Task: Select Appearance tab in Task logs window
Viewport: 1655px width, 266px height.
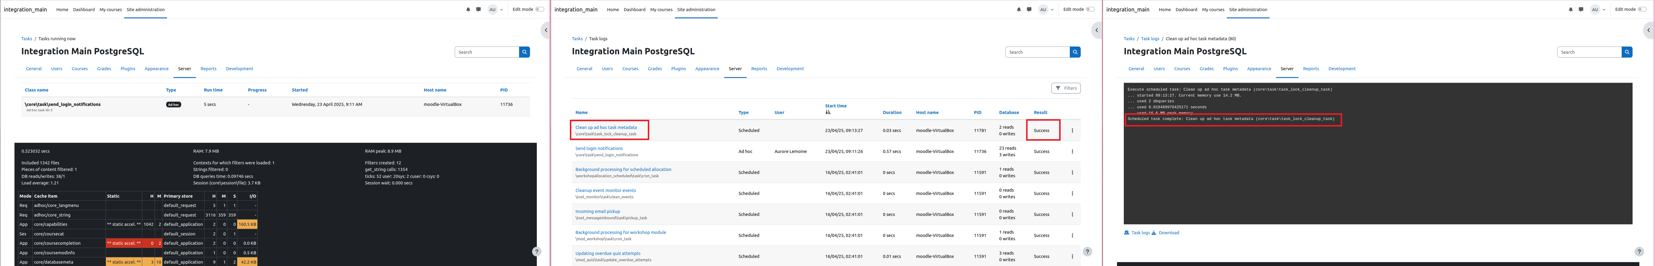Action: click(x=707, y=69)
